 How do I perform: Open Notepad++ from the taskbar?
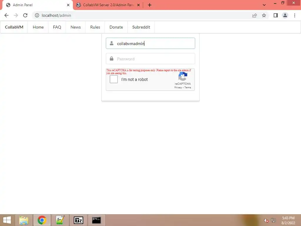click(60, 220)
